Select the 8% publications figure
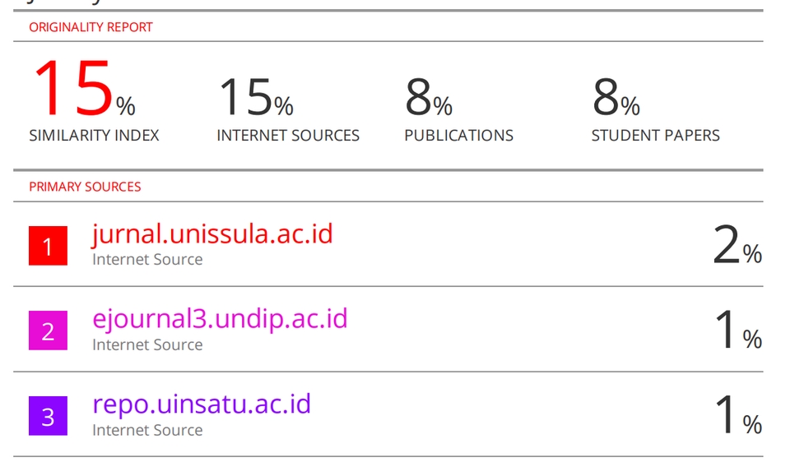Image resolution: width=790 pixels, height=462 pixels. tap(429, 97)
